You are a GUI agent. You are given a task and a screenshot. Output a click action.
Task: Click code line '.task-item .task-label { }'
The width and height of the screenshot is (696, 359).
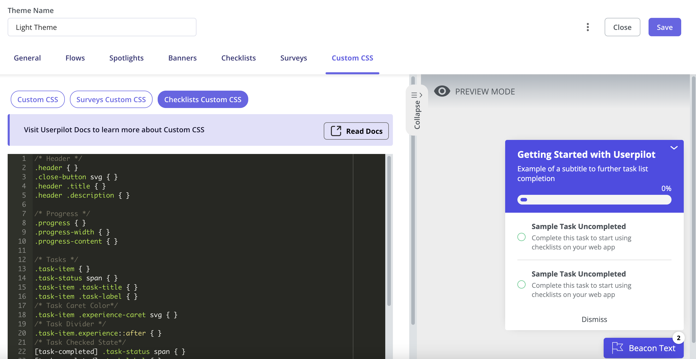tap(86, 296)
